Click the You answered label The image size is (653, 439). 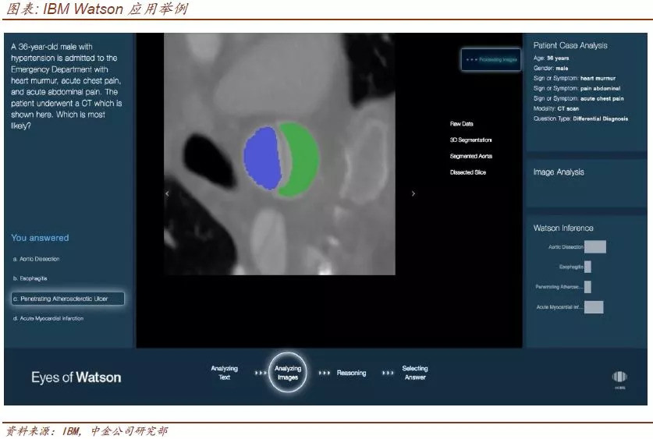pyautogui.click(x=40, y=238)
